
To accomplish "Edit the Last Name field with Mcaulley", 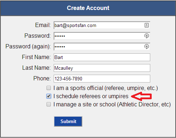I will pos(102,68).
